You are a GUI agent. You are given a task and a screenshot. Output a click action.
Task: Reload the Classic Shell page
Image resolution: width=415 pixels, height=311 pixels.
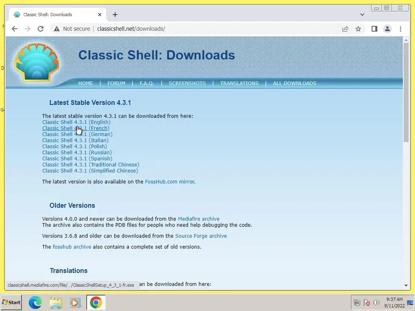tap(41, 29)
